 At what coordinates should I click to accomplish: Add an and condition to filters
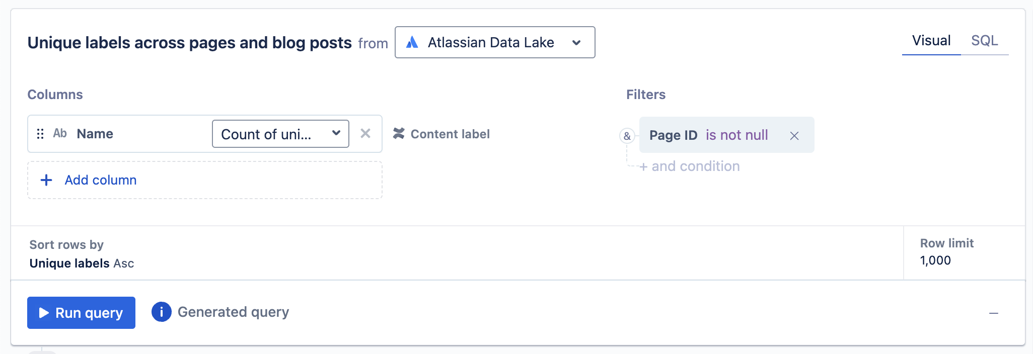(x=690, y=166)
